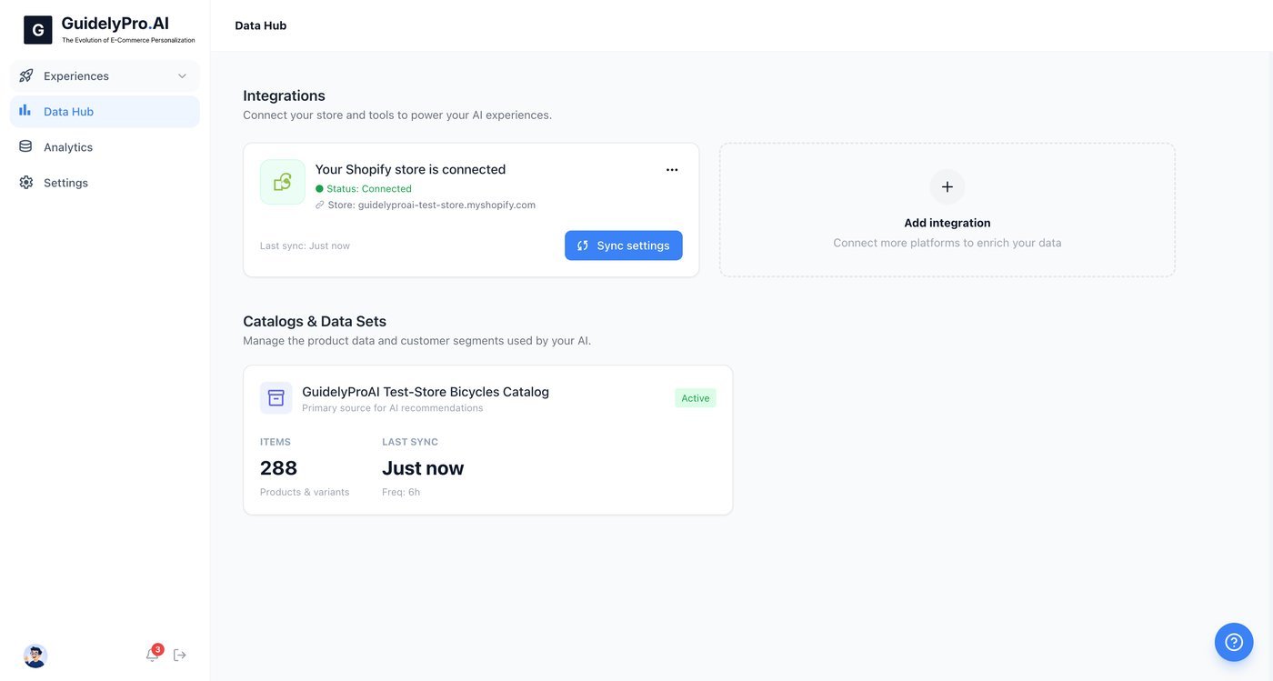Click the Status: Connected indicator
The width and height of the screenshot is (1273, 681).
(364, 188)
